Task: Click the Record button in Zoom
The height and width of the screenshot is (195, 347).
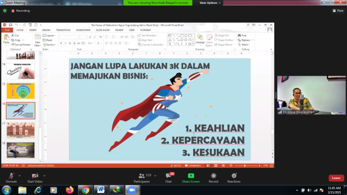Action: pyautogui.click(x=214, y=178)
